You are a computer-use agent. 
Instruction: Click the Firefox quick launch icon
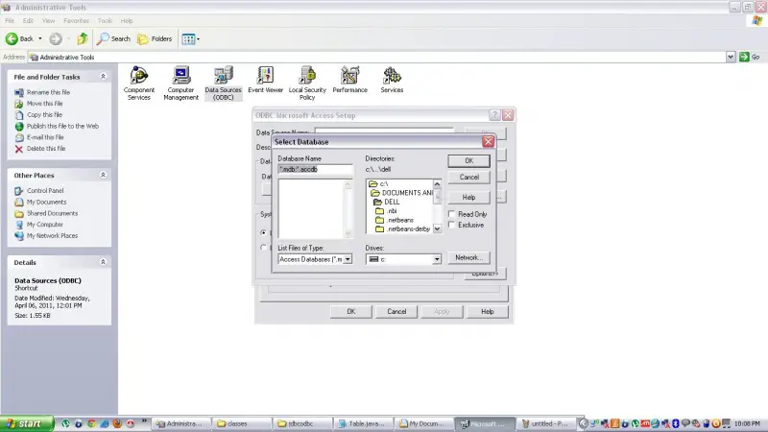(117, 423)
